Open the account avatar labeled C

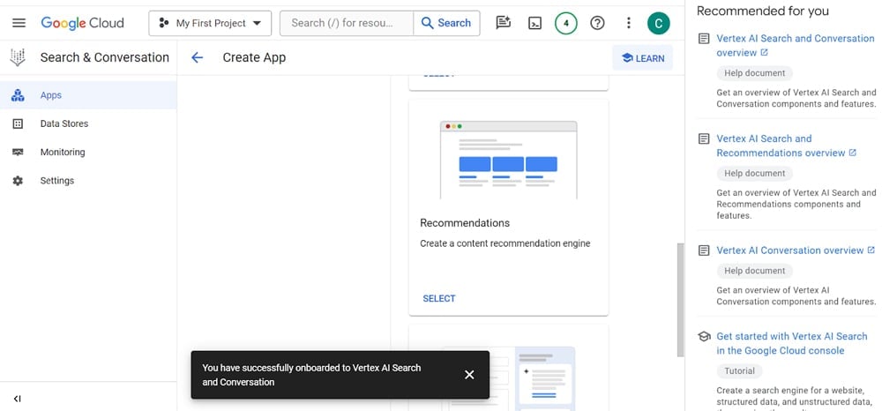[658, 23]
